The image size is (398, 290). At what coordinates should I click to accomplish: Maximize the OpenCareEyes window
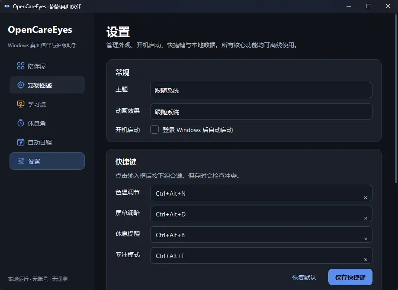(x=368, y=6)
